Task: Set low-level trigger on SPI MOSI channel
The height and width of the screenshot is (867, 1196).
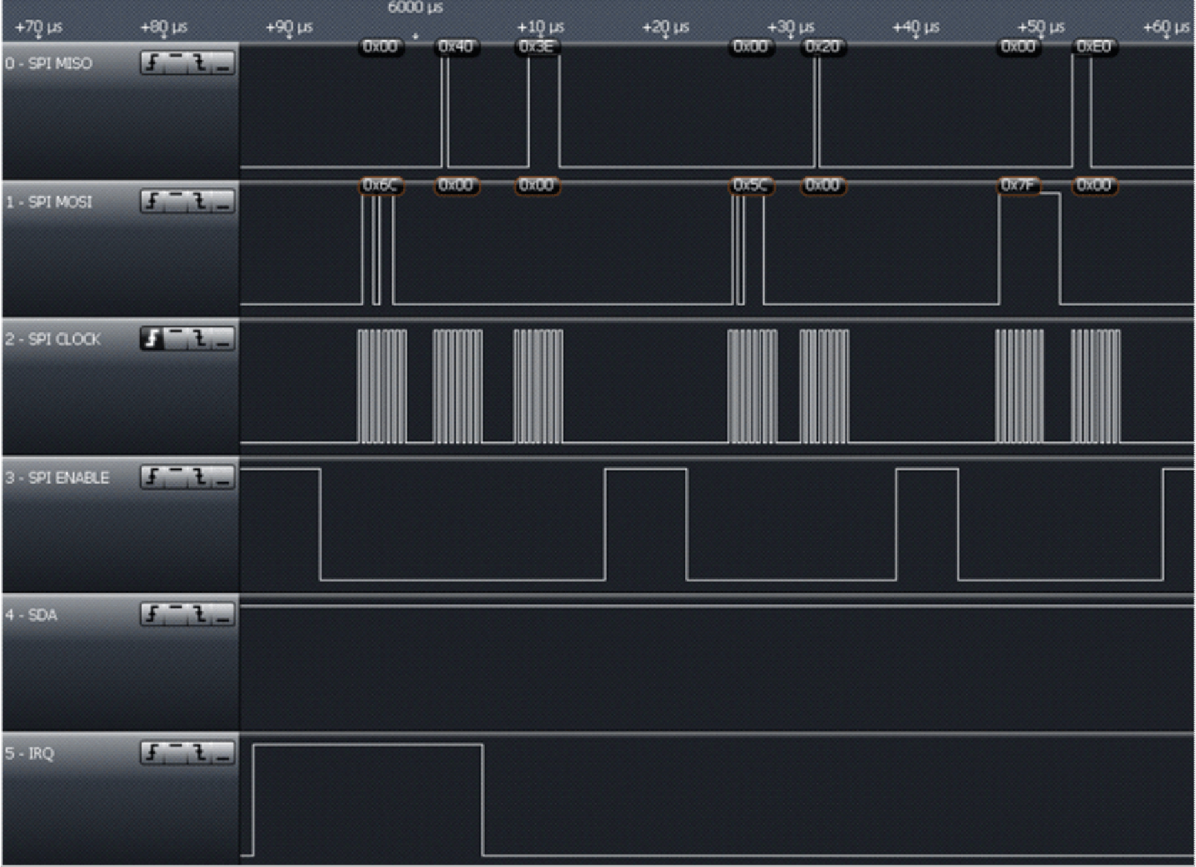Action: [222, 202]
